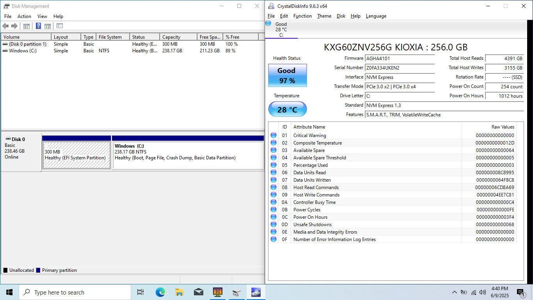Click the status orb for Unsafe Shutdowns attribute

pos(274,225)
